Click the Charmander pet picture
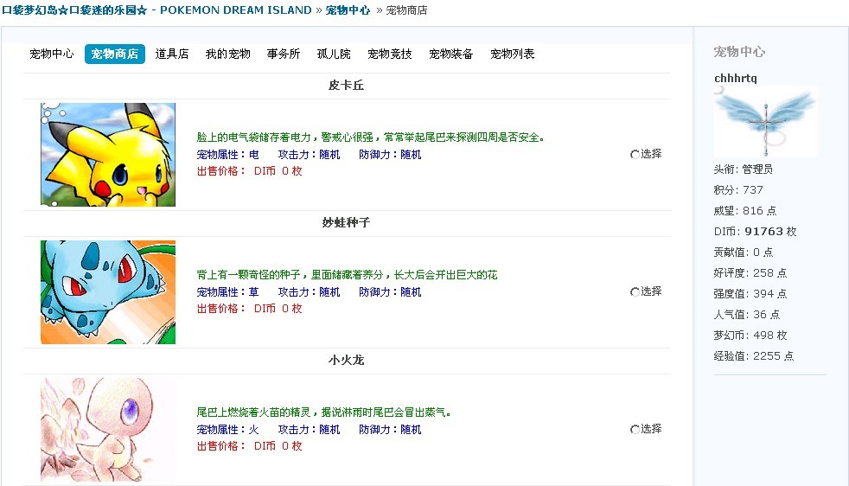Image resolution: width=849 pixels, height=486 pixels. (x=108, y=430)
